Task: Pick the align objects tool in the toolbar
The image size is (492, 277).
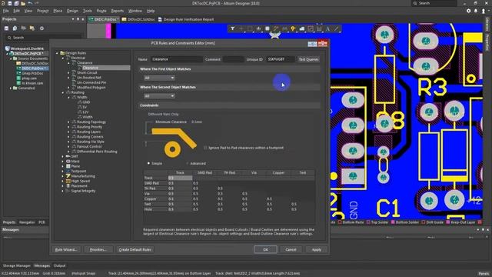Action: pyautogui.click(x=258, y=28)
